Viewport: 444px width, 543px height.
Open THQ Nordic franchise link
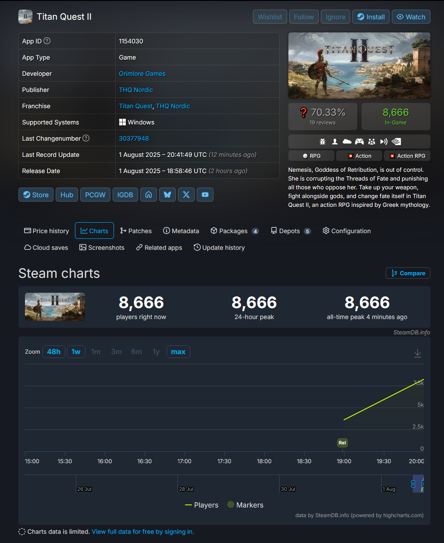click(x=173, y=106)
